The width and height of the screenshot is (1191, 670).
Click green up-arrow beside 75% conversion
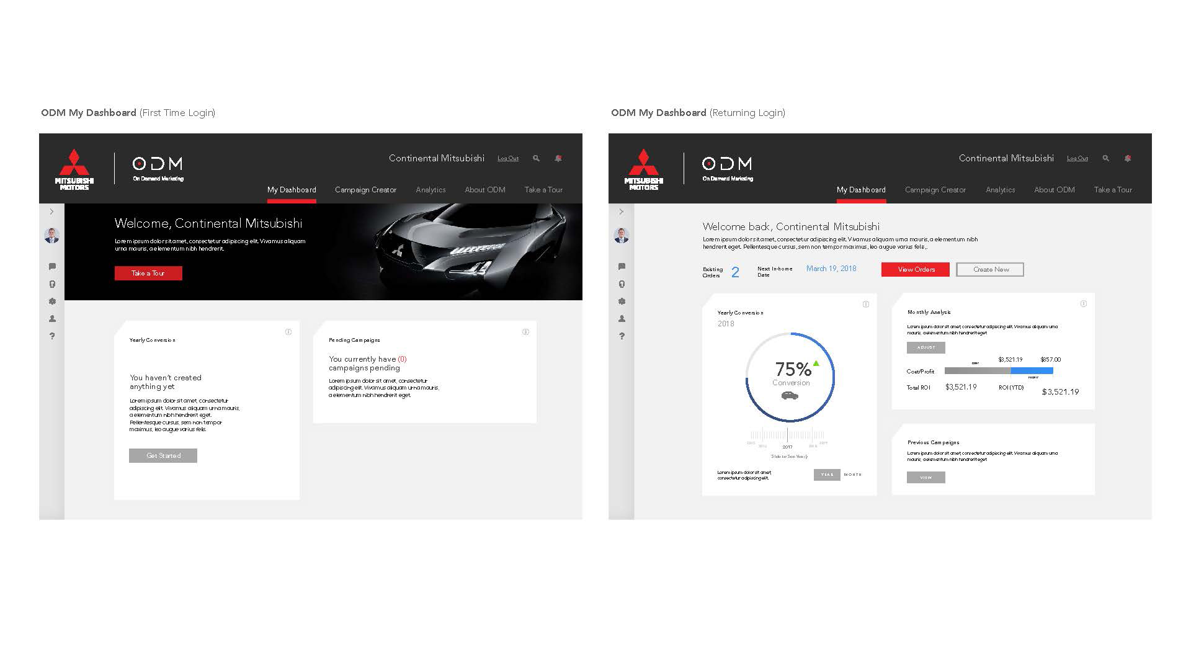point(816,363)
